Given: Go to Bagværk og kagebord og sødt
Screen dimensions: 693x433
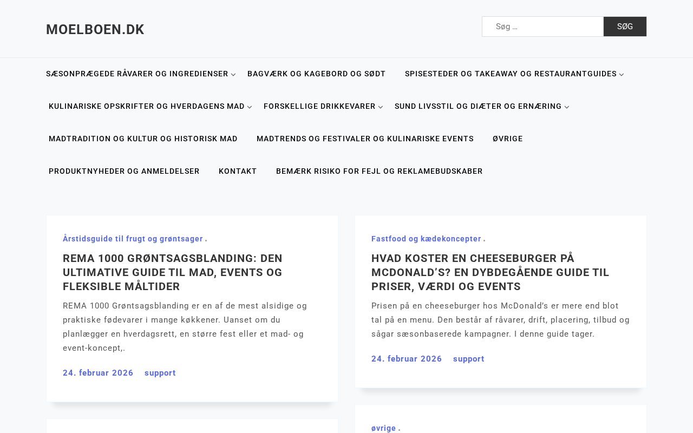Looking at the screenshot, I should pyautogui.click(x=317, y=74).
